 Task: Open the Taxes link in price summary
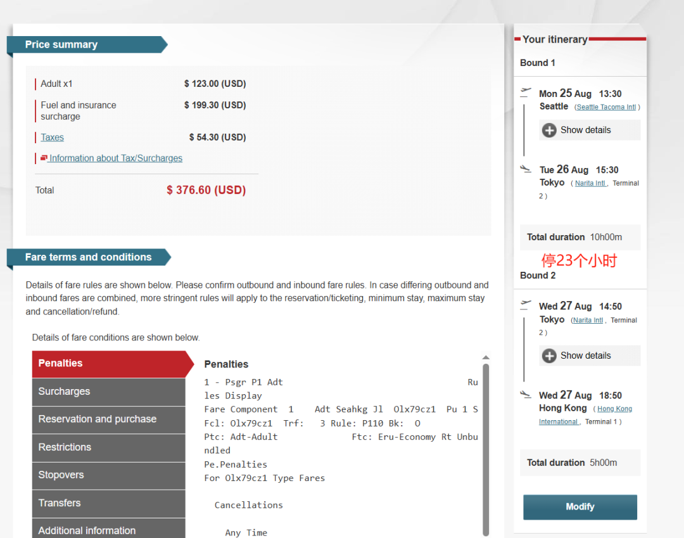(x=52, y=138)
